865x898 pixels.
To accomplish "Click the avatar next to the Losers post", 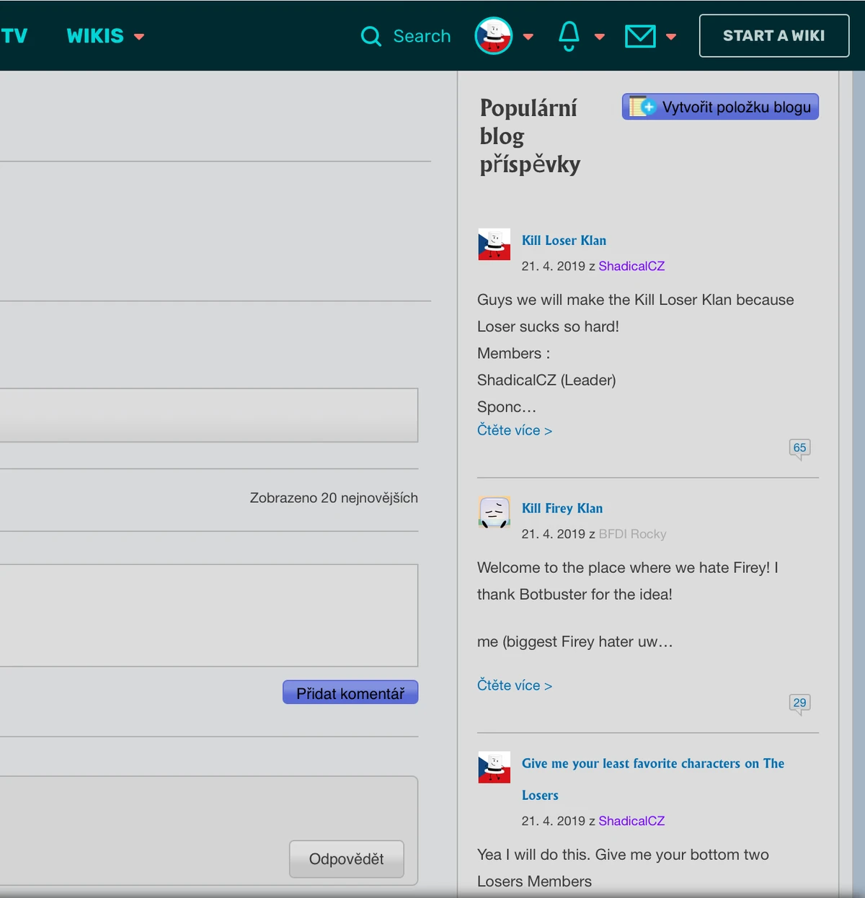I will pos(494,768).
